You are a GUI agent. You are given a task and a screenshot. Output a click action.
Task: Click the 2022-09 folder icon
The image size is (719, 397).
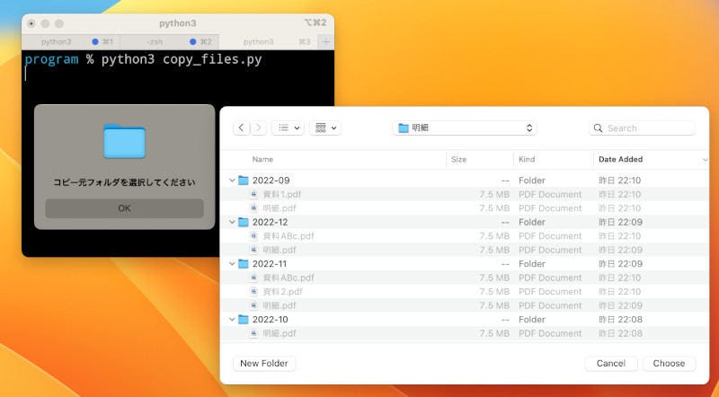(x=244, y=181)
